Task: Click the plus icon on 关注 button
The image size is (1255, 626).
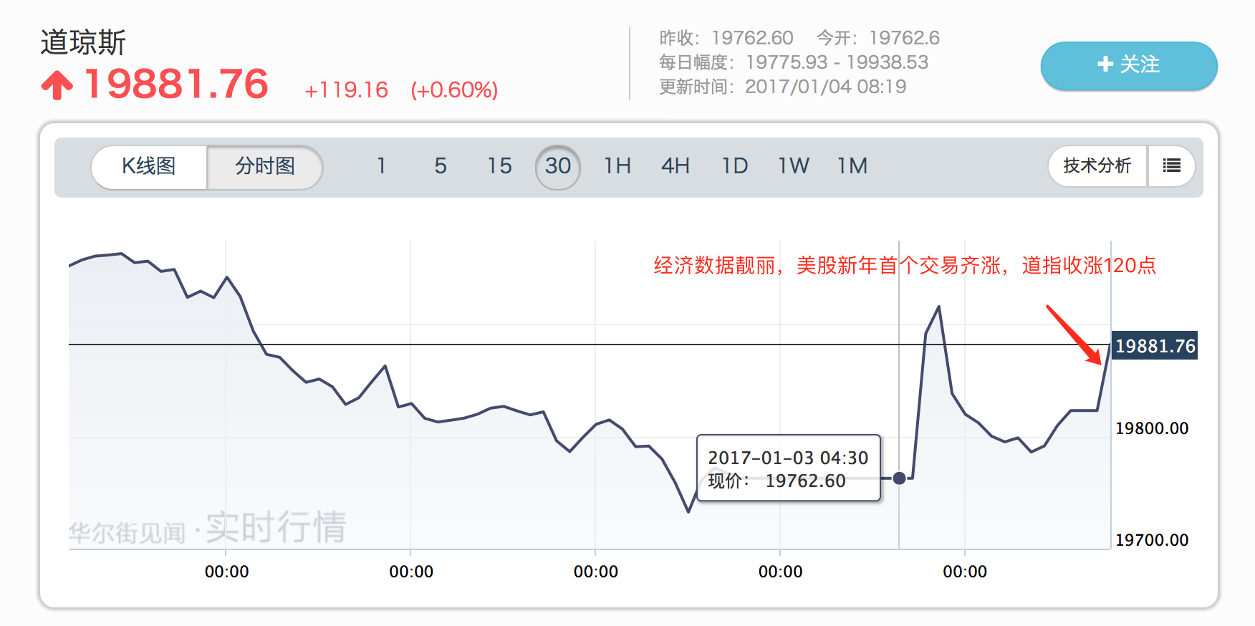Action: click(x=1105, y=64)
